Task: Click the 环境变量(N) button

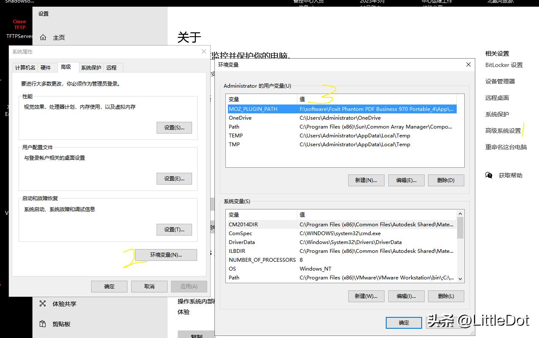Action: (165, 255)
